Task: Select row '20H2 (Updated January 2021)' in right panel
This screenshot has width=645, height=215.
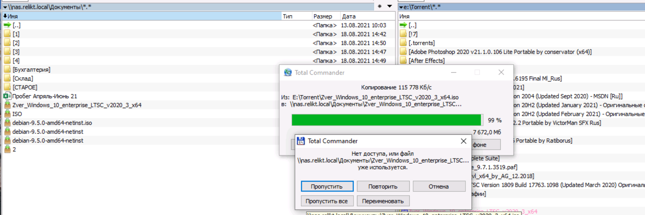Action: click(579, 105)
